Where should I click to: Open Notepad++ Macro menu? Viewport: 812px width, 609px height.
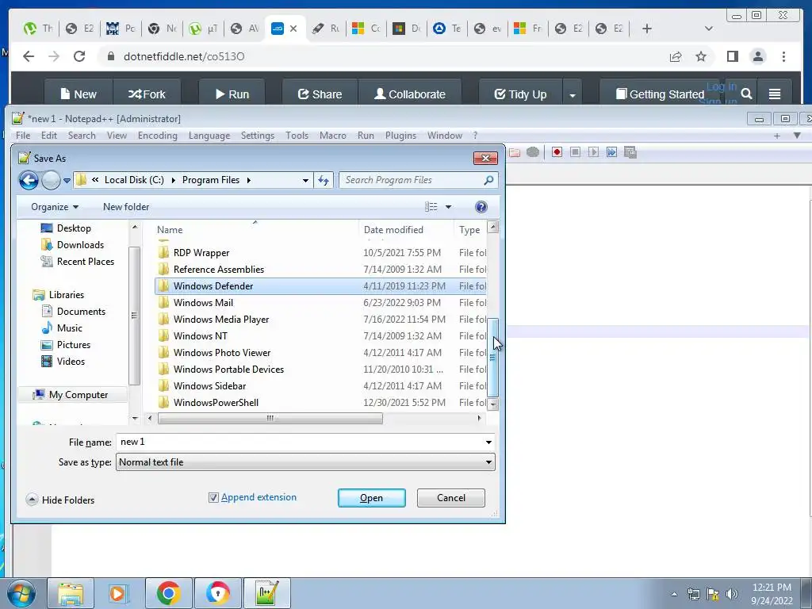coord(332,136)
